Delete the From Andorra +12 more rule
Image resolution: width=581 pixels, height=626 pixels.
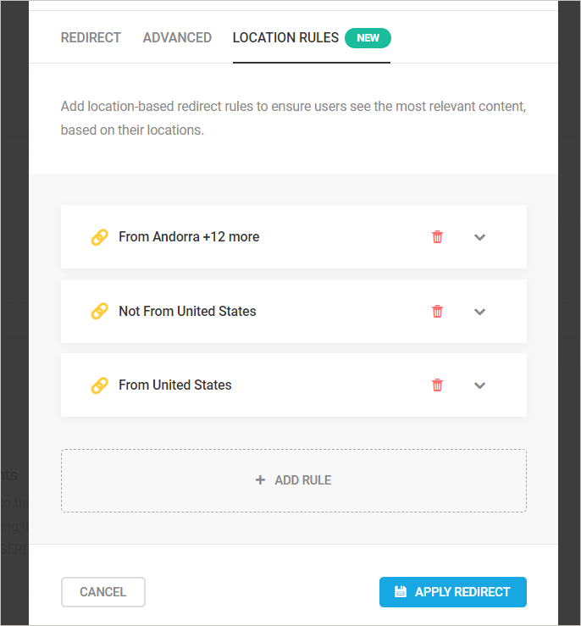click(437, 237)
